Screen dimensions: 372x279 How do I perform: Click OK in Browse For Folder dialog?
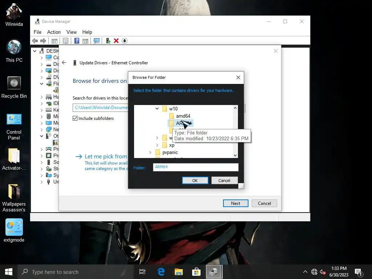click(195, 181)
